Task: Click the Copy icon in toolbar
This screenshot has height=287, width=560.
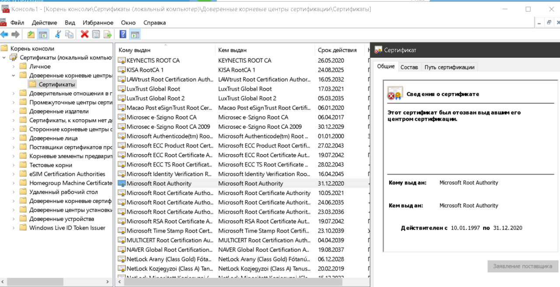Action: 69,35
